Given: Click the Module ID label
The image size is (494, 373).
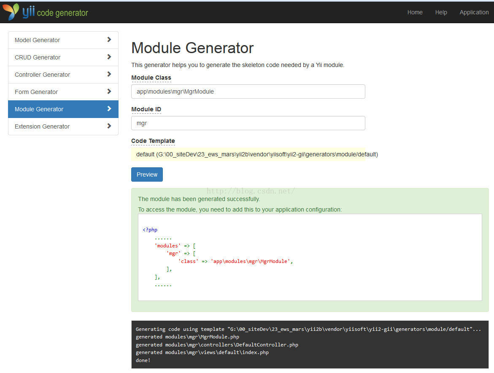Looking at the screenshot, I should tap(146, 109).
